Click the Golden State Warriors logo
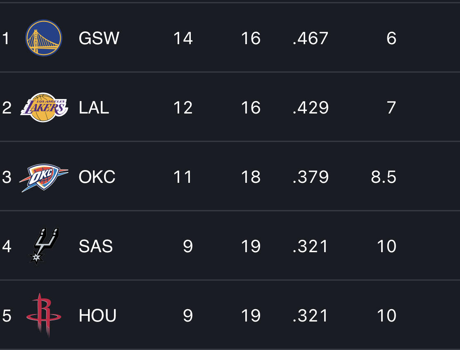The height and width of the screenshot is (350, 460). [x=44, y=38]
